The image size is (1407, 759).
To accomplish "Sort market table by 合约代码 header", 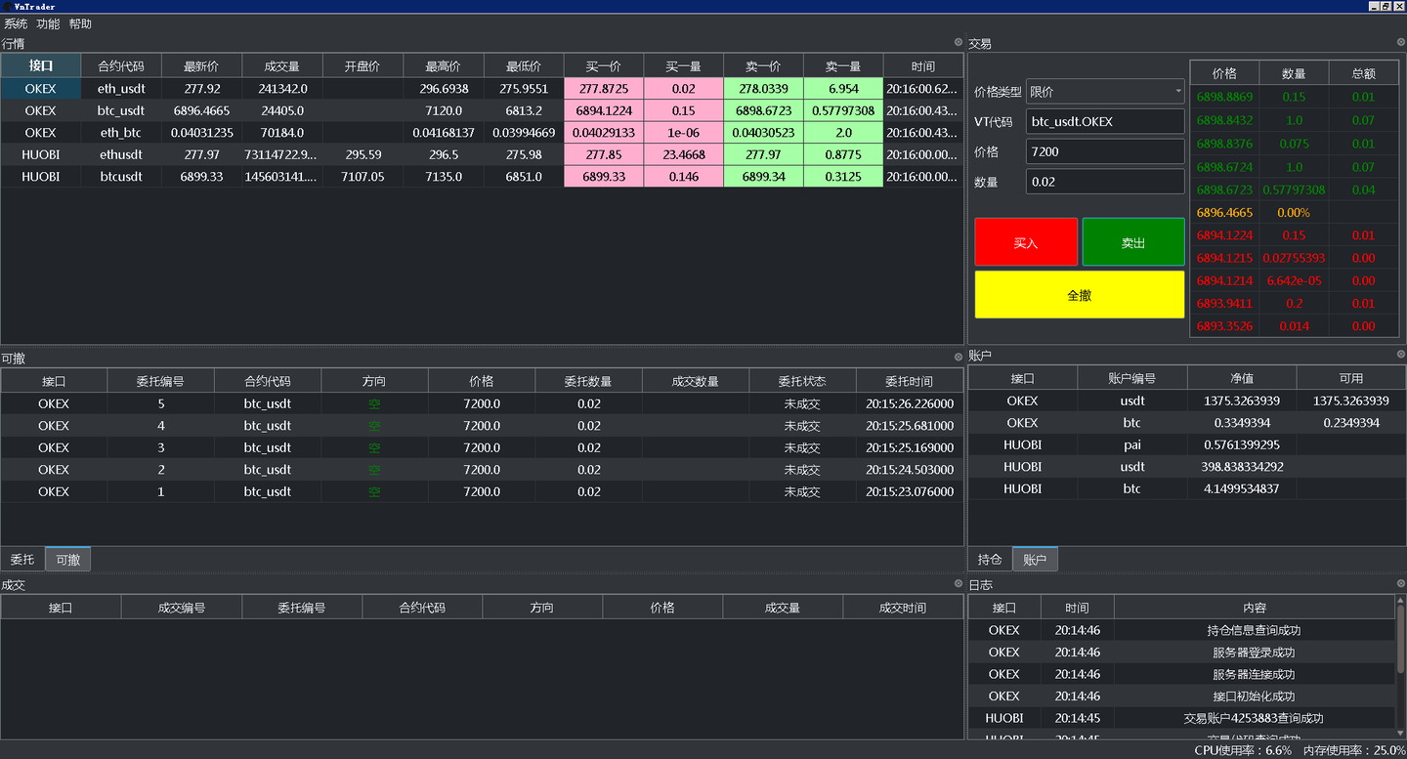I will 121,66.
